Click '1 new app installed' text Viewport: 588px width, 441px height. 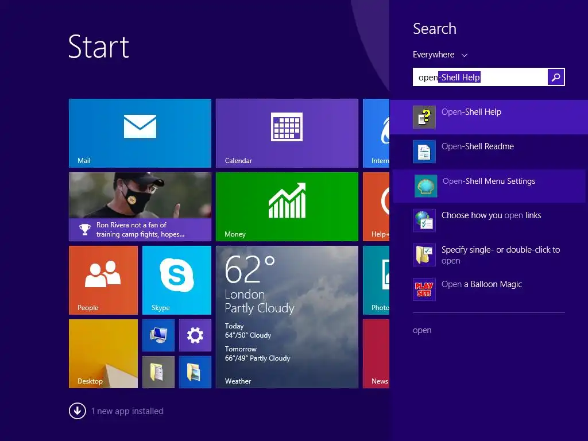point(127,411)
